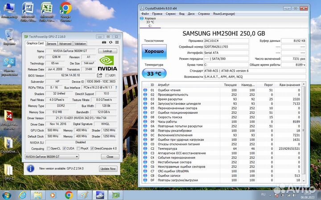321x200 pixels.
Task: Click the blue info icon in the update notice
Action: pyautogui.click(x=30, y=168)
